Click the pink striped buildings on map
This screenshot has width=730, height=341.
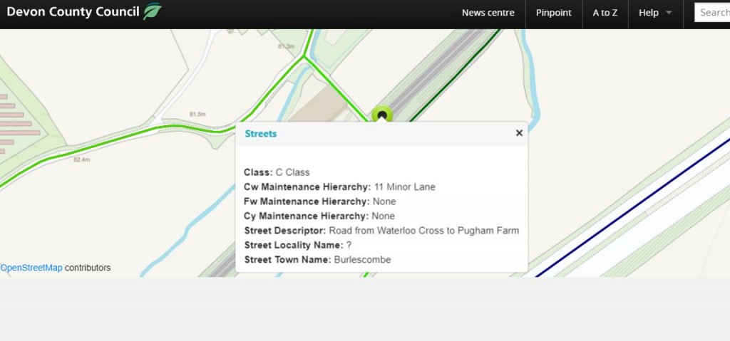[x=16, y=124]
